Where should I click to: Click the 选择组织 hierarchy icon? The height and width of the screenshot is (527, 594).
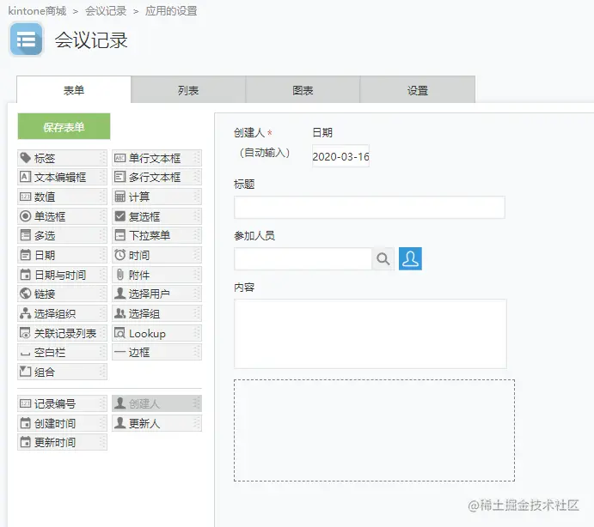tap(26, 313)
